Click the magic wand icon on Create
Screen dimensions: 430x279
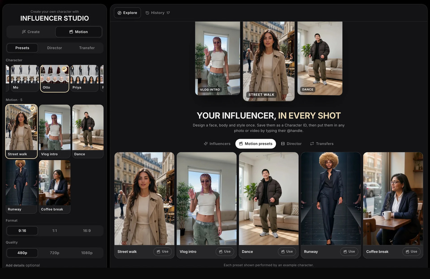point(24,32)
